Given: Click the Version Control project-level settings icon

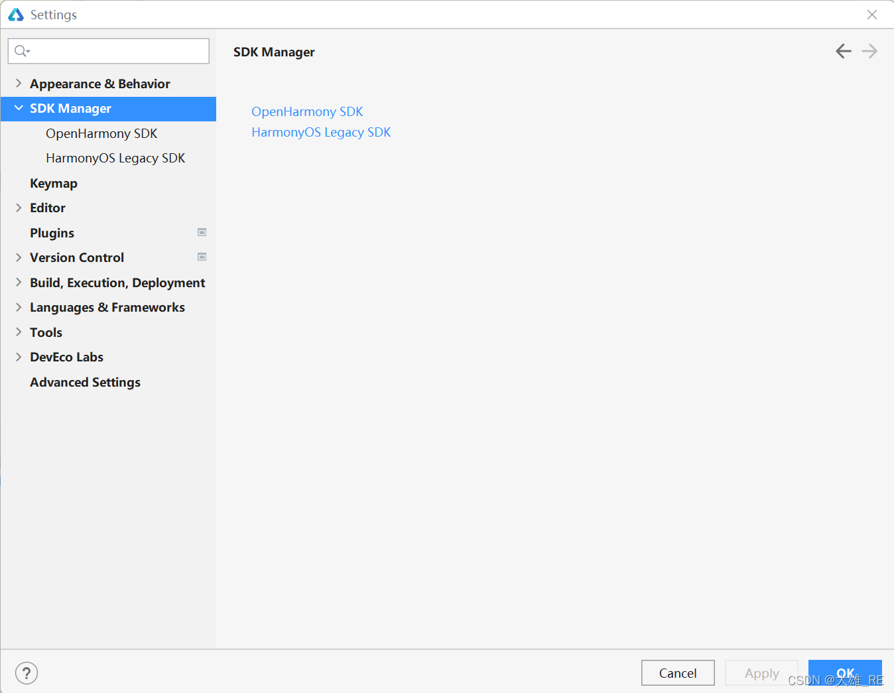Looking at the screenshot, I should 202,257.
